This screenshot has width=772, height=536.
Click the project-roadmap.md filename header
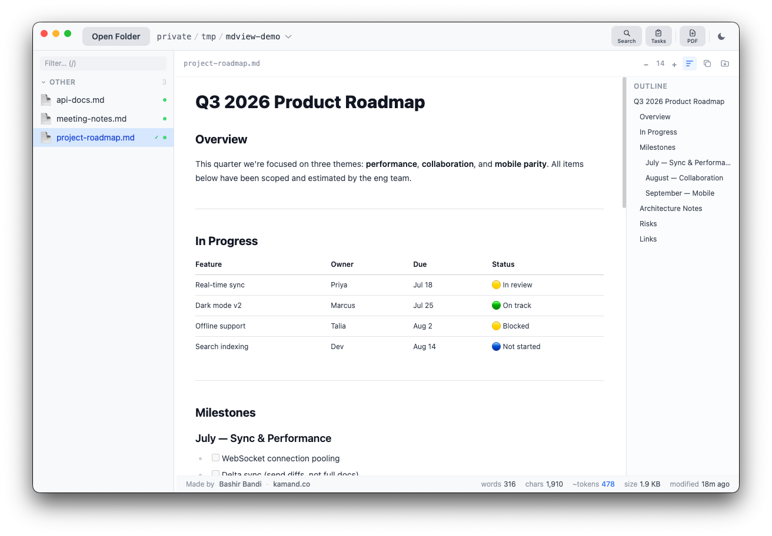tap(222, 63)
